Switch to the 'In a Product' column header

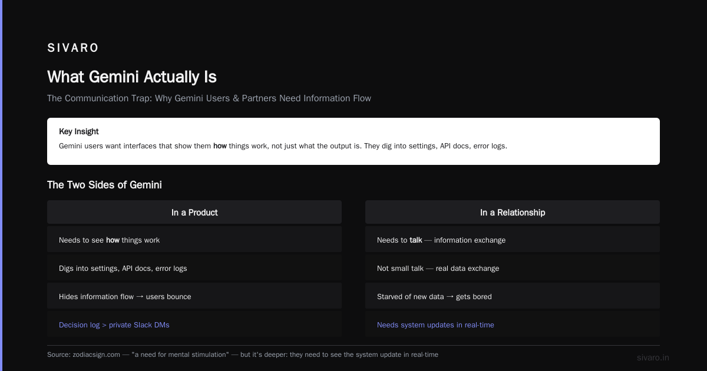194,212
